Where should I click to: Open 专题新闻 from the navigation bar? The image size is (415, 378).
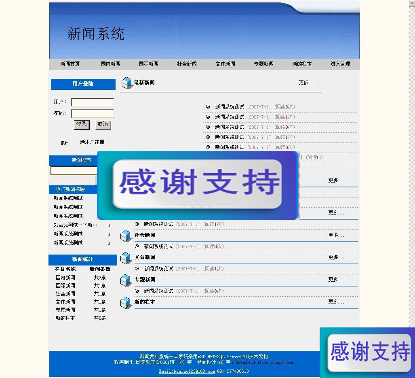point(263,64)
